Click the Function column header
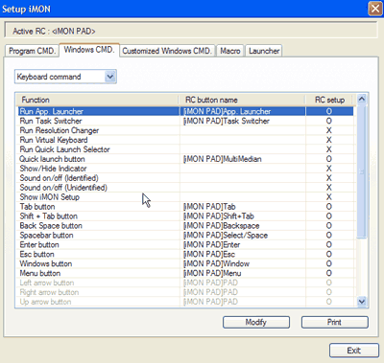Image resolution: width=384 pixels, height=363 pixels. 97,100
